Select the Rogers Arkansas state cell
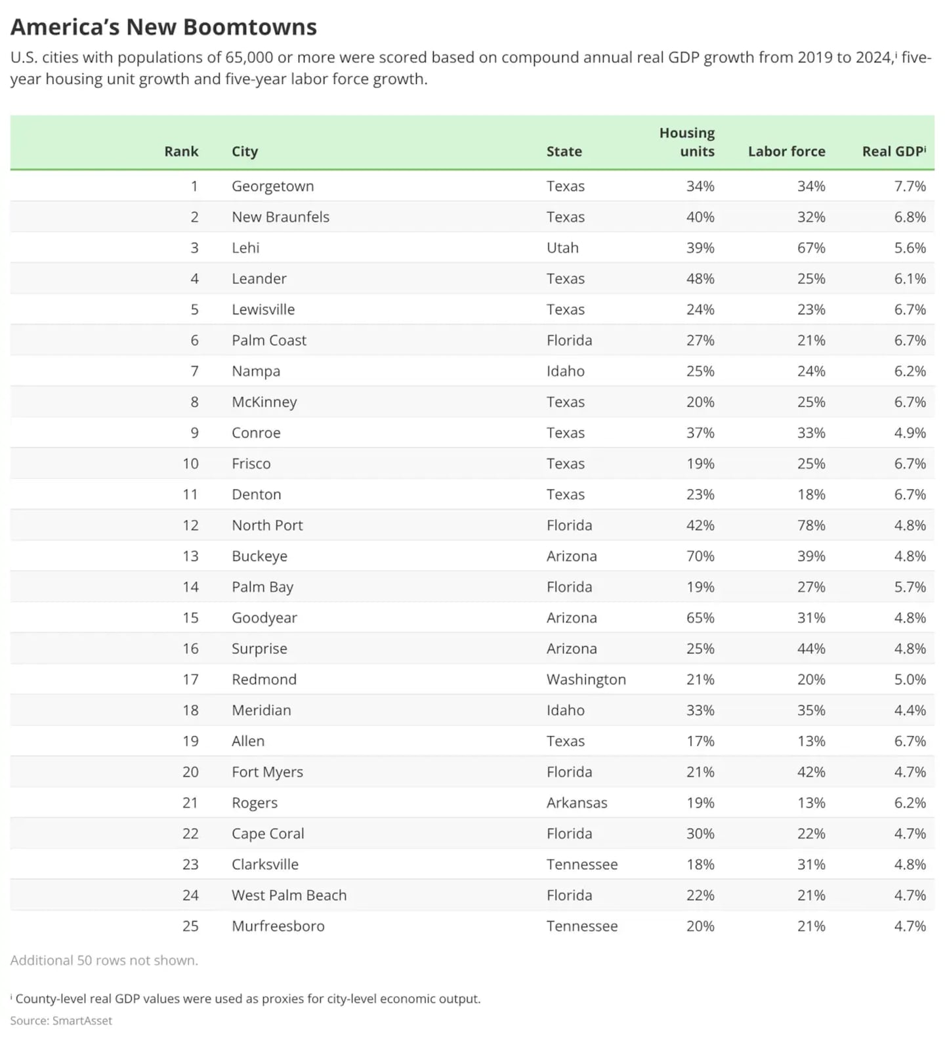The width and height of the screenshot is (945, 1038). pyautogui.click(x=577, y=802)
